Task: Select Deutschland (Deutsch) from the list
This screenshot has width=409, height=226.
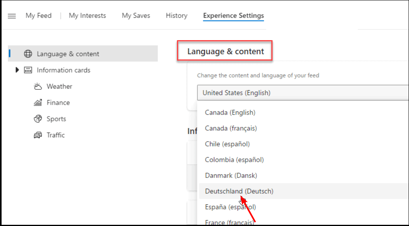Action: [x=239, y=191]
